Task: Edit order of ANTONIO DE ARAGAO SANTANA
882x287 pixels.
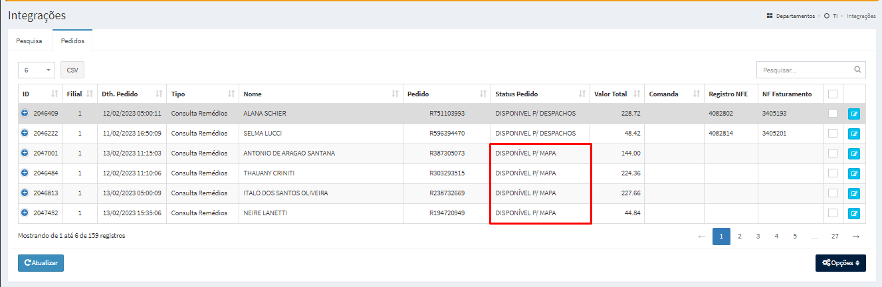Action: [x=854, y=154]
